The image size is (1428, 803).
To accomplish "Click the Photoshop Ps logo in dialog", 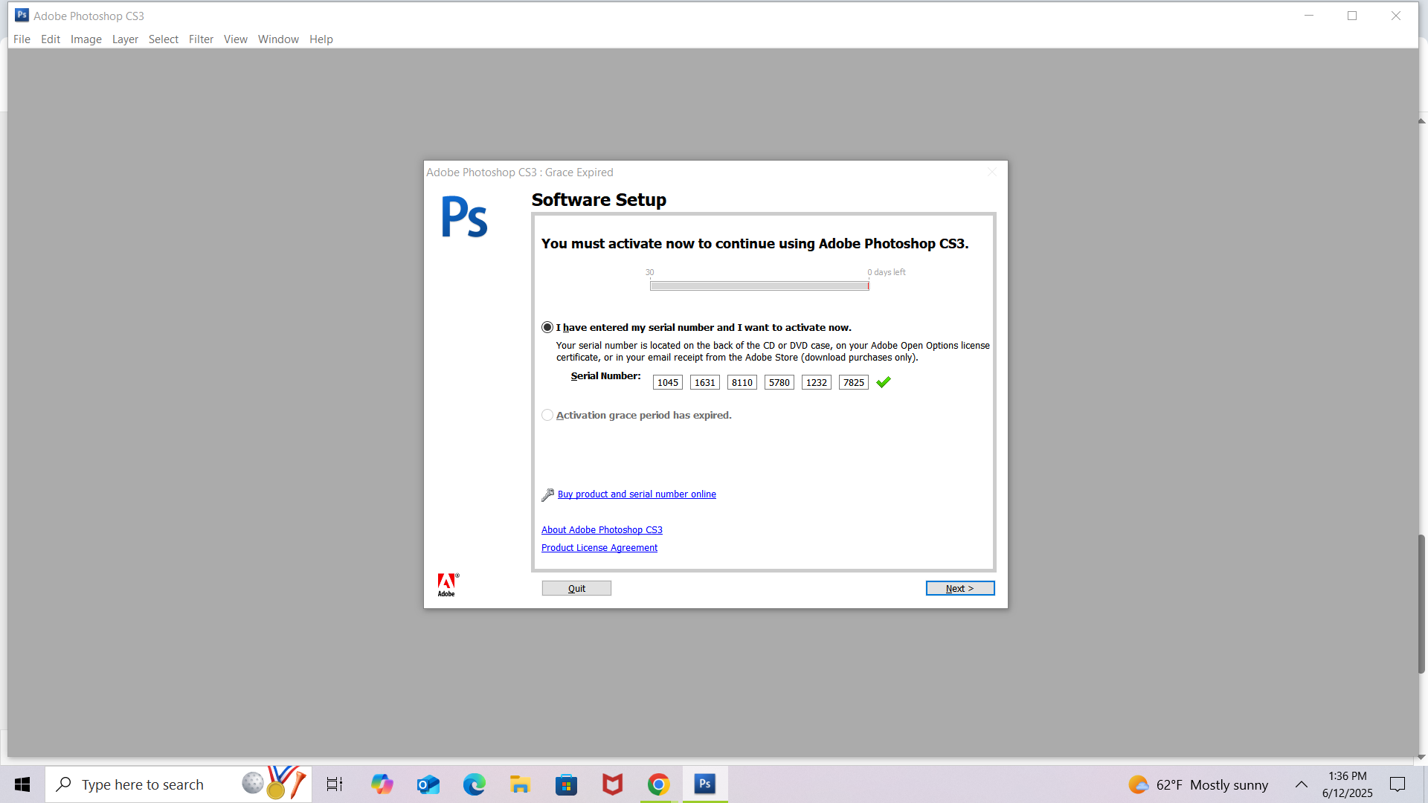I will click(465, 216).
